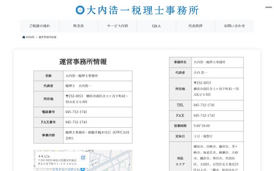Click the 9:00~18:00 business hours value
The image size is (274, 171).
(202, 126)
